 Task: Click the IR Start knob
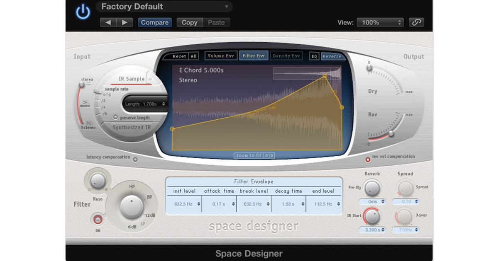coord(372,217)
